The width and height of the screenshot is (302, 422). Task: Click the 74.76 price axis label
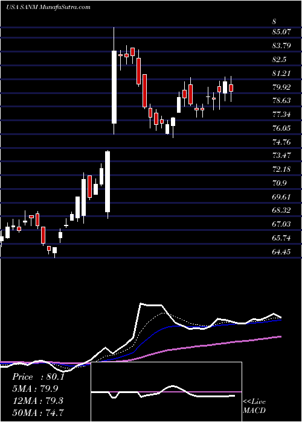point(282,142)
